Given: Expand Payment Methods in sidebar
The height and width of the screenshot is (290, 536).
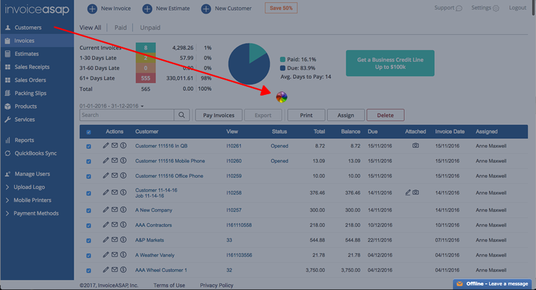Looking at the screenshot, I should 36,213.
